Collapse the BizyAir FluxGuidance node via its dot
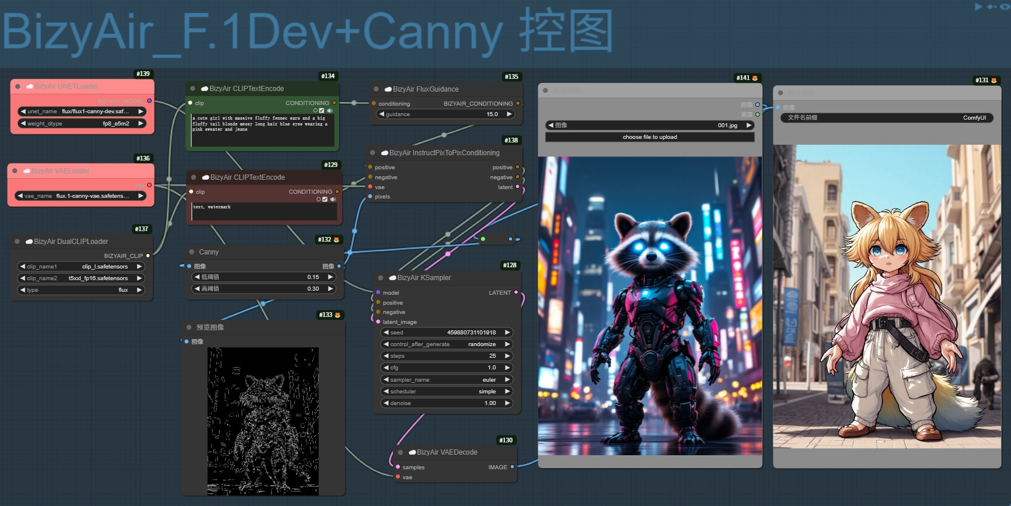The width and height of the screenshot is (1011, 506). coord(376,89)
